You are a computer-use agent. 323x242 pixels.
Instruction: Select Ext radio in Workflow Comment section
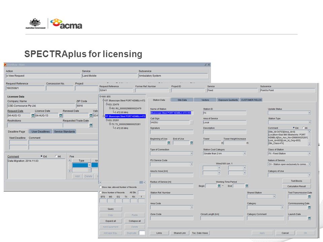coord(41,156)
